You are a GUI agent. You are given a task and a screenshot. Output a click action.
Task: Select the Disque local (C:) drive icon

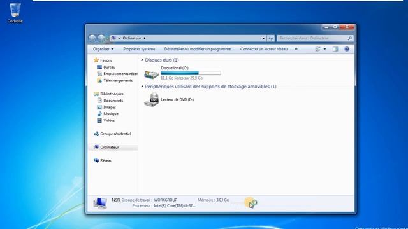click(x=152, y=74)
